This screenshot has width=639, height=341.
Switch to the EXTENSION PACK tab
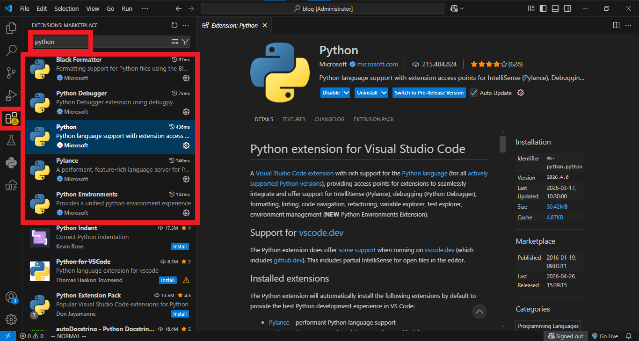point(374,119)
